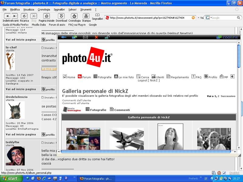Image resolution: width=243 pixels, height=182 pixels.
Task: Open Forum link with 4u icon
Action: (84, 77)
